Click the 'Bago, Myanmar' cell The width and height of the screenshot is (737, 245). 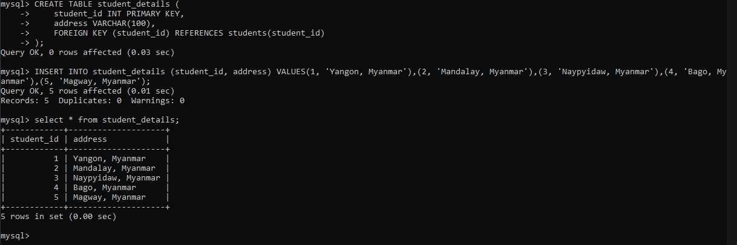(104, 188)
